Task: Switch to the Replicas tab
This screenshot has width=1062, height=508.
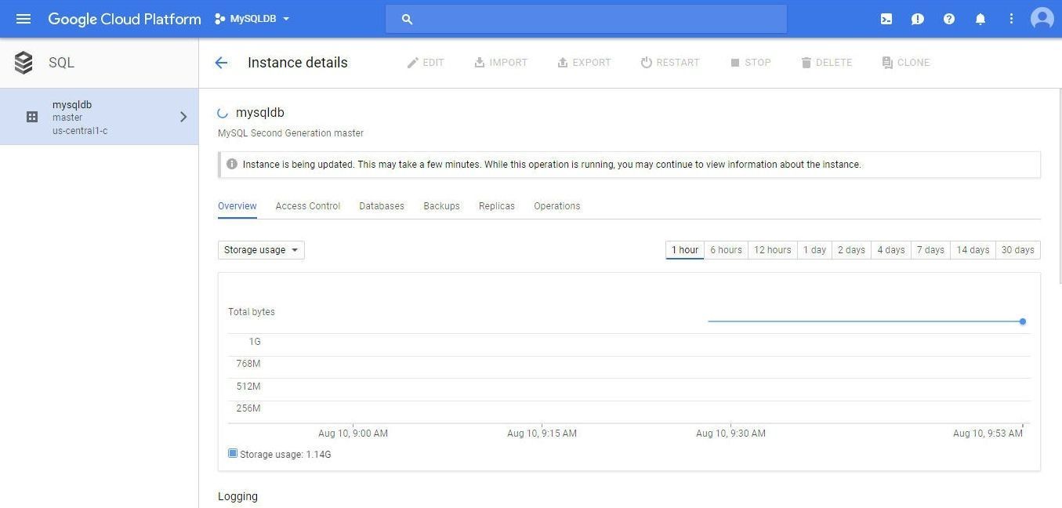Action: (x=497, y=206)
